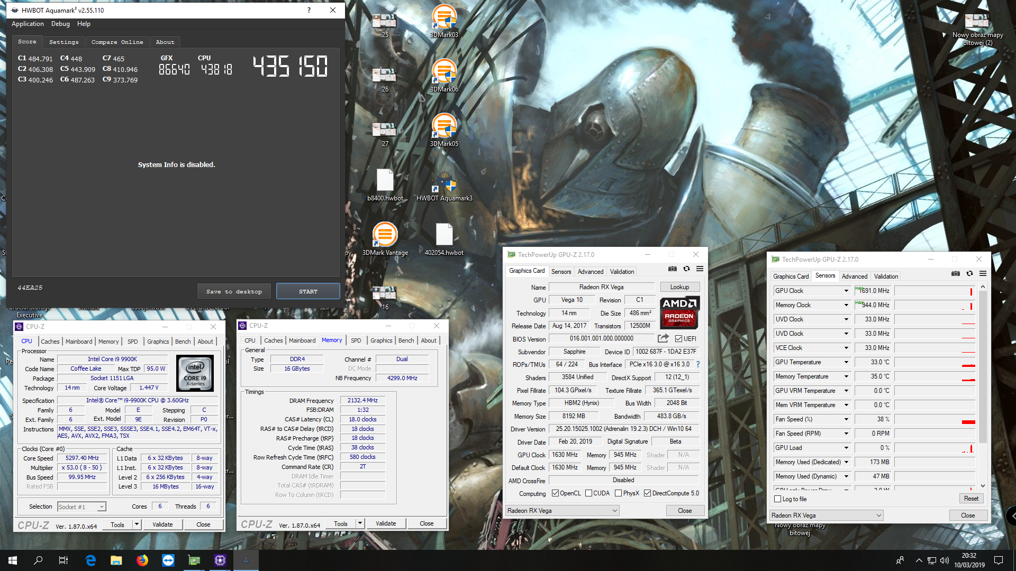Open Socket #1 selection dropdown in CPU-Z

pyautogui.click(x=81, y=506)
